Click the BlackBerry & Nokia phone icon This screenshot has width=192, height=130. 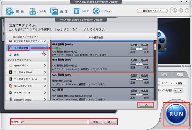(x=11, y=99)
